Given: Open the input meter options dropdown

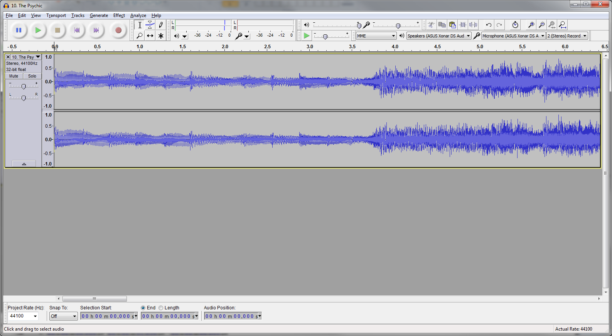Looking at the screenshot, I should [247, 36].
